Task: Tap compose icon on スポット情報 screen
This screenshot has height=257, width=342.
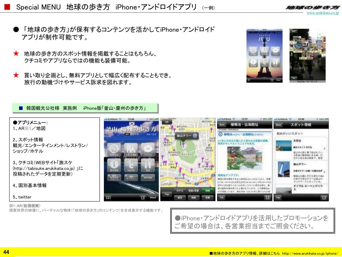Action: (324, 197)
